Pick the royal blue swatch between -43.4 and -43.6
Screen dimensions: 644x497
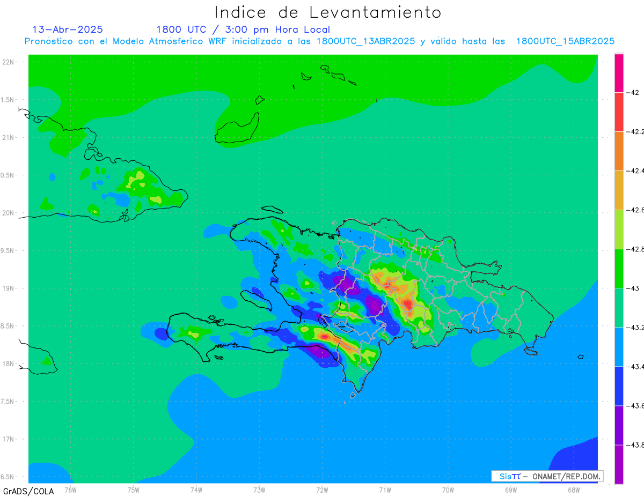point(619,386)
